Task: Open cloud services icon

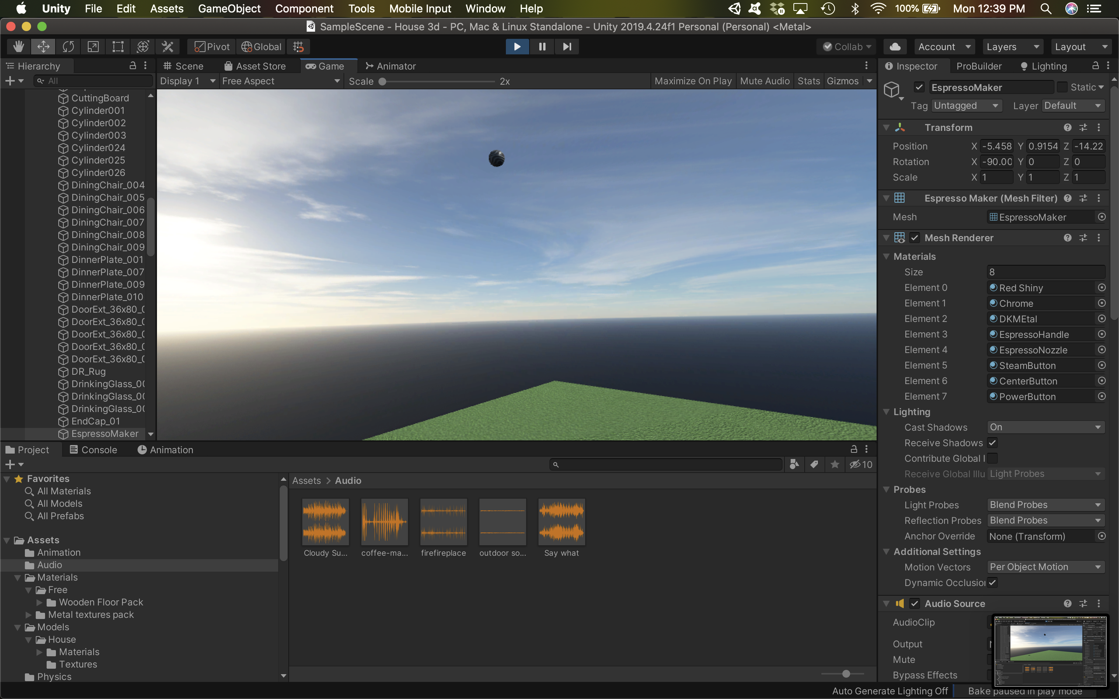Action: coord(895,47)
